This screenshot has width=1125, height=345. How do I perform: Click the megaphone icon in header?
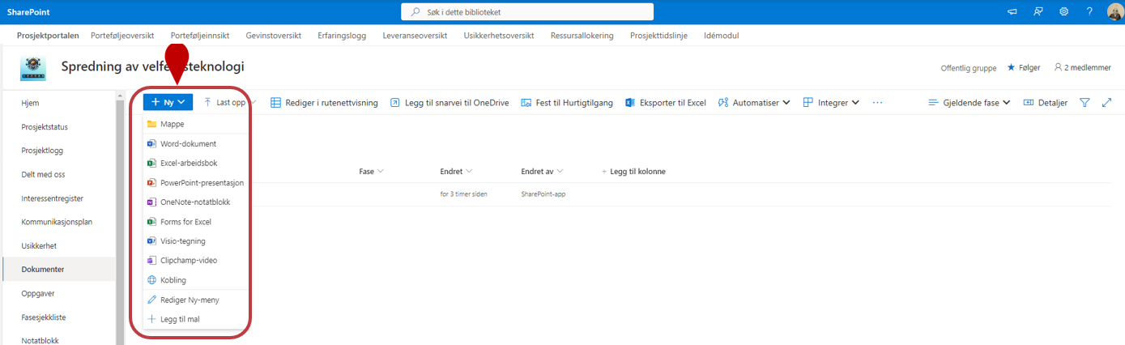1012,11
